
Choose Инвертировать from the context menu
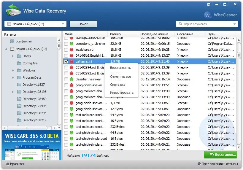tap(122, 93)
